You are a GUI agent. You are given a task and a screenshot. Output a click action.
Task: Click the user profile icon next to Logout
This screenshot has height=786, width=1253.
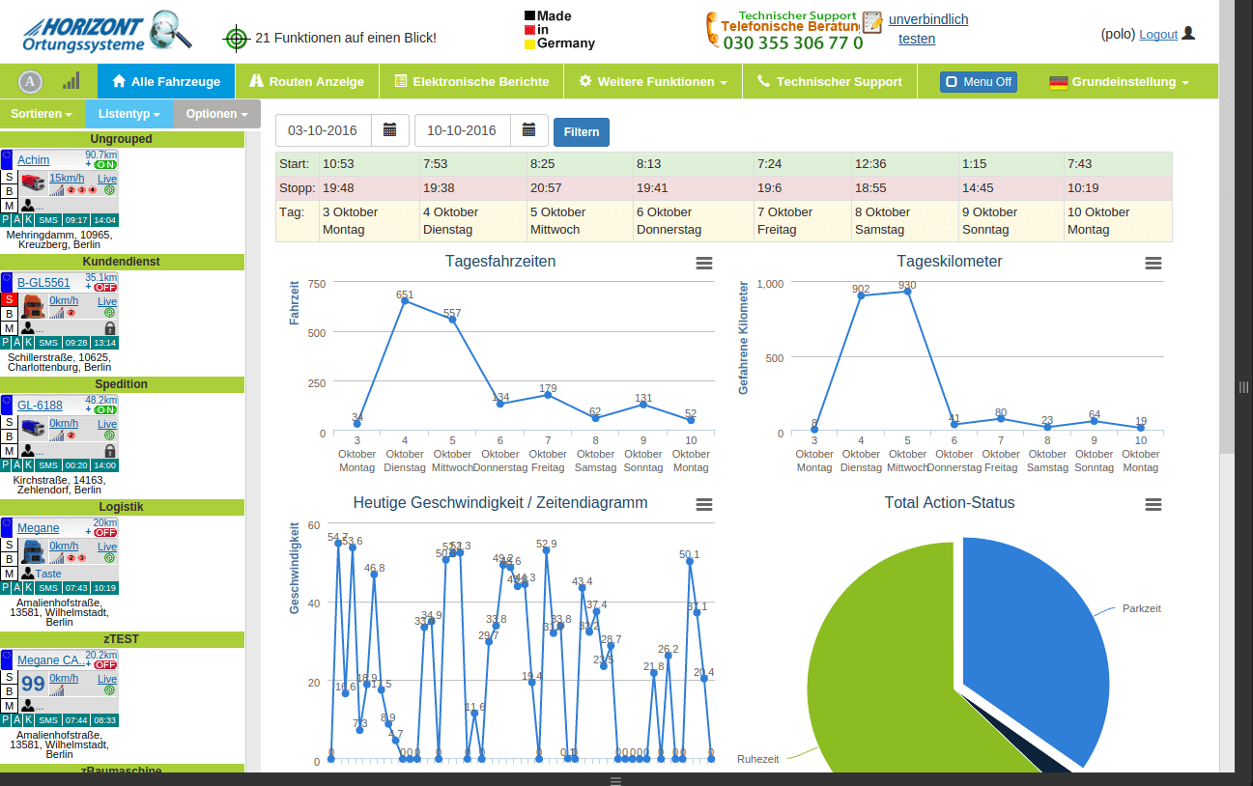(1188, 33)
